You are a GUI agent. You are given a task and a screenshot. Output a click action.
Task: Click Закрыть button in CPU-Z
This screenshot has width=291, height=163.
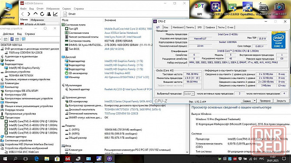[281, 101]
